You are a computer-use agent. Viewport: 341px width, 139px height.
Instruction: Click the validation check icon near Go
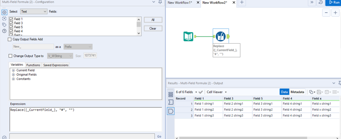(x=4, y=137)
